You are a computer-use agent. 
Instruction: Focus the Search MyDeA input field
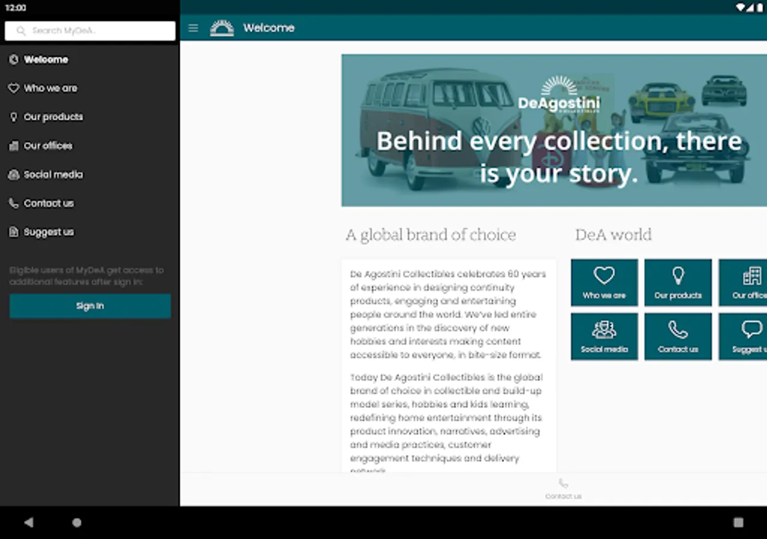coord(90,31)
